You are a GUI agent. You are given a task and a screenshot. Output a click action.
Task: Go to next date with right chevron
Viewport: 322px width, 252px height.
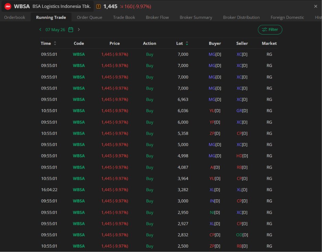pos(79,29)
